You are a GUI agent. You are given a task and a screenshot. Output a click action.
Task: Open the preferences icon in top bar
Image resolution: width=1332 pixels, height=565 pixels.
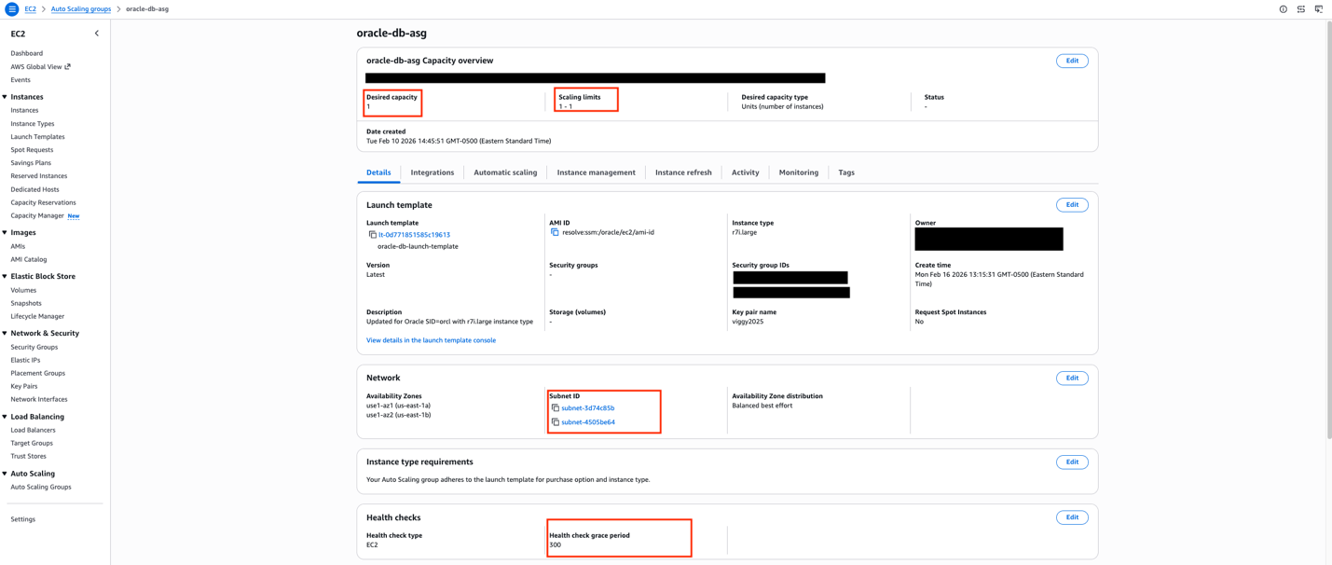point(1301,9)
